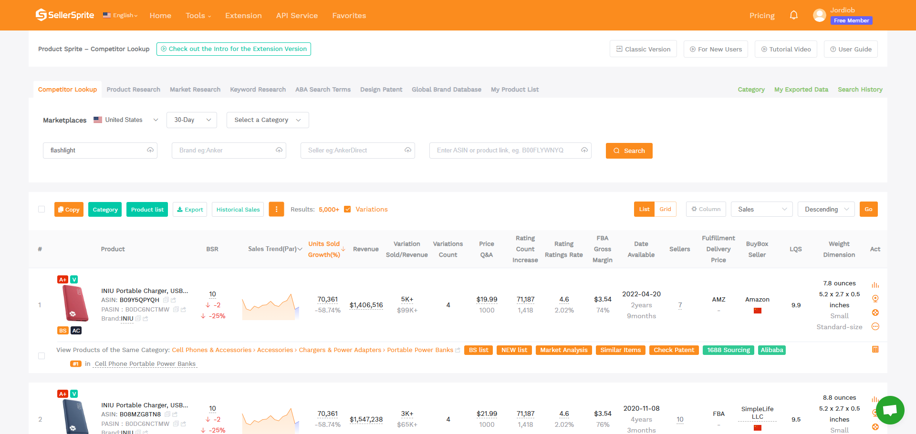Click the BS badge under the first product

coord(62,331)
